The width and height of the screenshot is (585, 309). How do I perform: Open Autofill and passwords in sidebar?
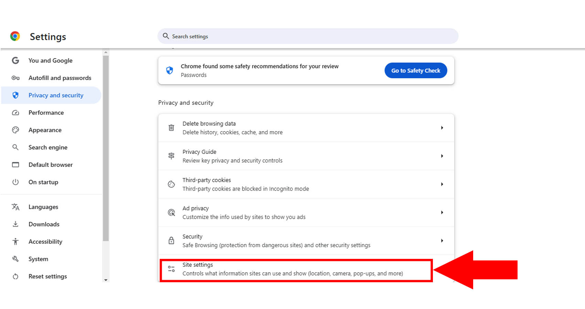click(60, 78)
